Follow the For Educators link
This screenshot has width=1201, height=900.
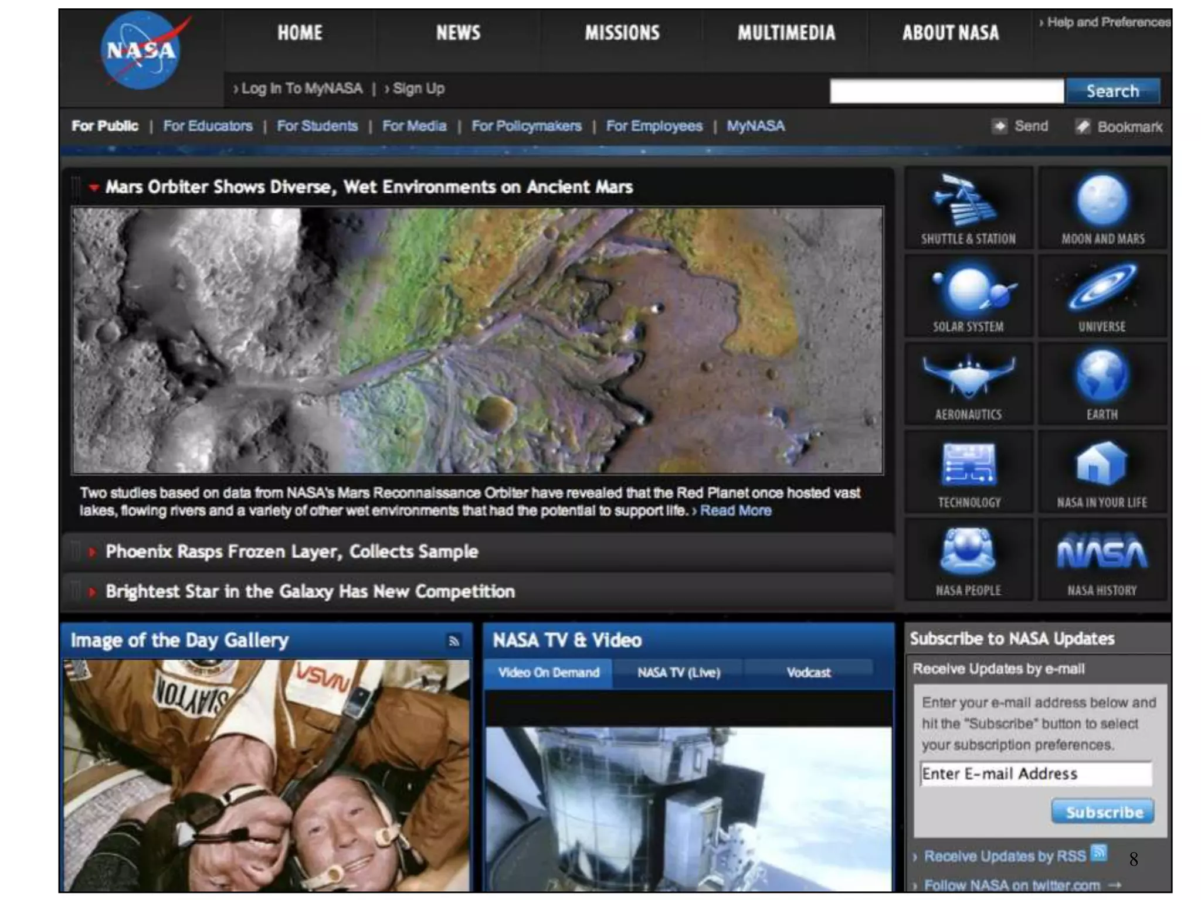(x=208, y=126)
